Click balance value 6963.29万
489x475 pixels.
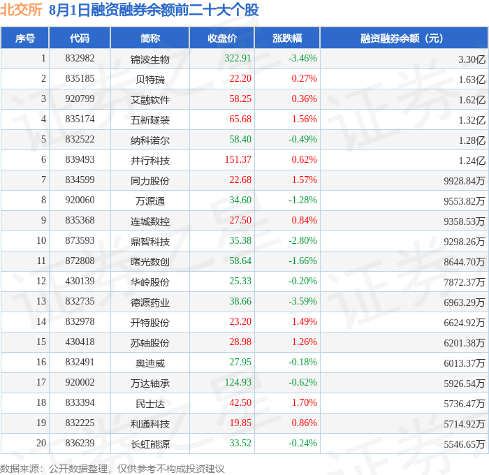[465, 302]
